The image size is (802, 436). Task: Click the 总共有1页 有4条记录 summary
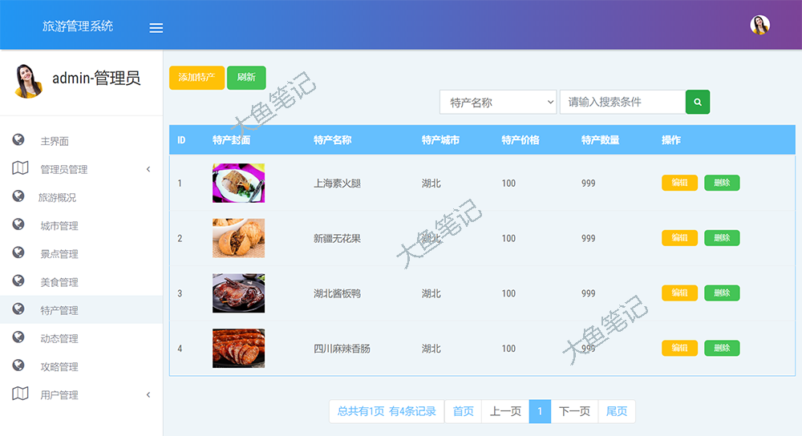[x=387, y=411]
